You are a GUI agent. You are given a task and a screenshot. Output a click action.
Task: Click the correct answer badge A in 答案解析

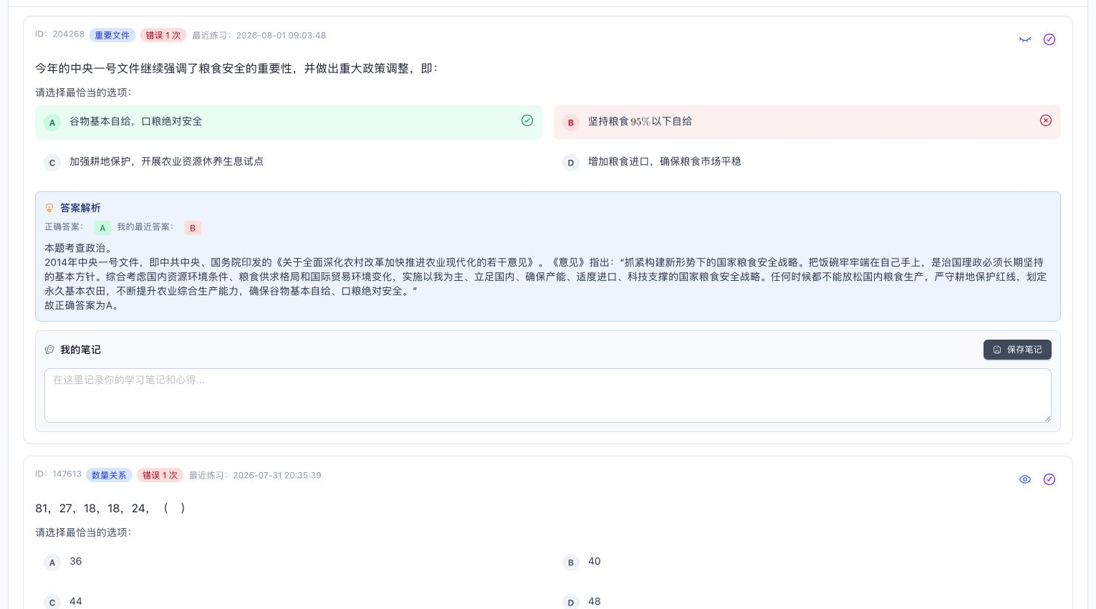pos(102,228)
